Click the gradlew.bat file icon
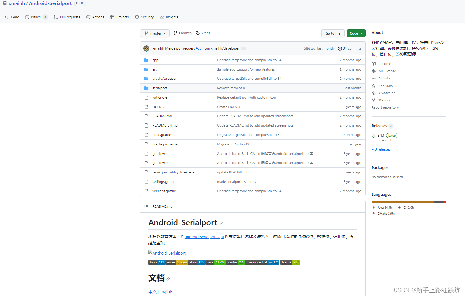 coord(146,163)
